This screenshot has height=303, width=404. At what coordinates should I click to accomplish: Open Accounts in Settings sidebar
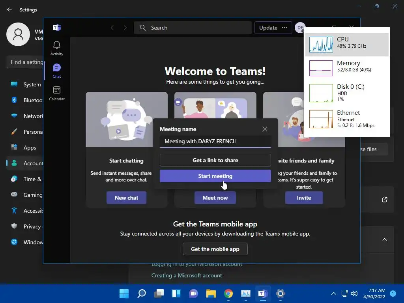[x=26, y=163]
